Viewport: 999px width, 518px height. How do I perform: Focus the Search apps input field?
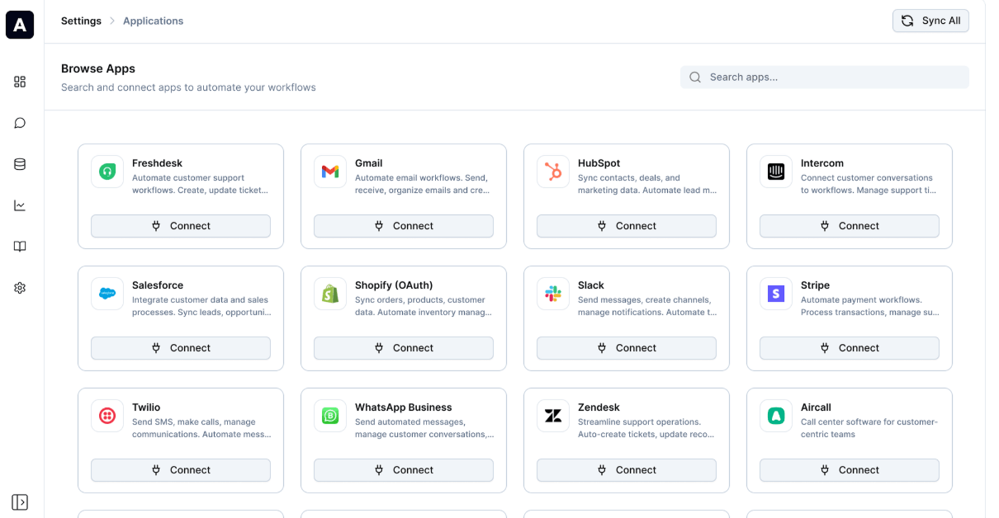click(x=825, y=77)
